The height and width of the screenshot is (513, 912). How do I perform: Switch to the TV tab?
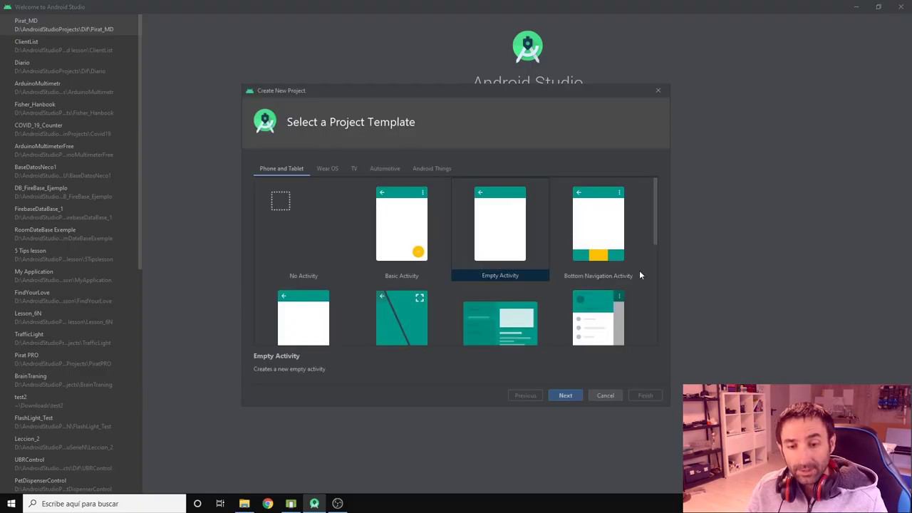(x=354, y=169)
